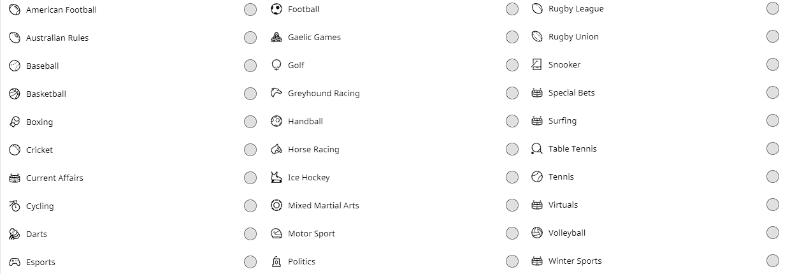Image resolution: width=797 pixels, height=274 pixels.
Task: Click the Table Tennis paddle icon
Action: pos(536,148)
